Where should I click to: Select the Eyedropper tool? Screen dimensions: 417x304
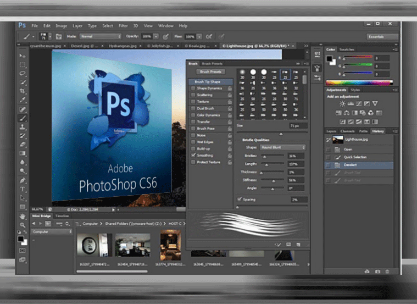coord(23,100)
